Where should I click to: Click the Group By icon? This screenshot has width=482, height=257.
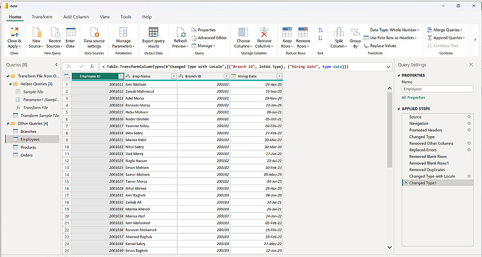[355, 33]
